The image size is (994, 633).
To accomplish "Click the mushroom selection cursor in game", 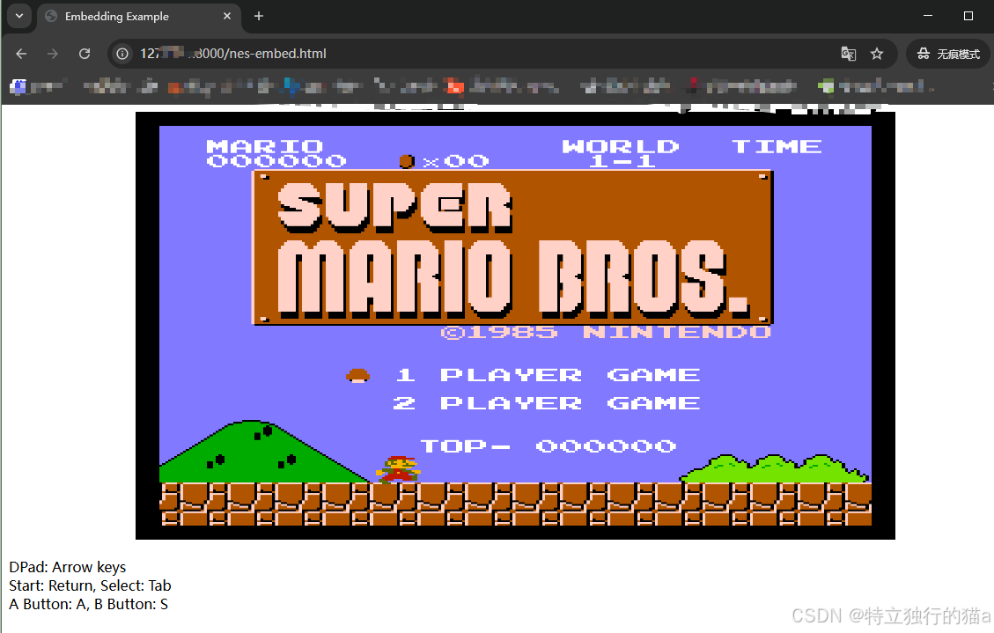I will tap(358, 376).
